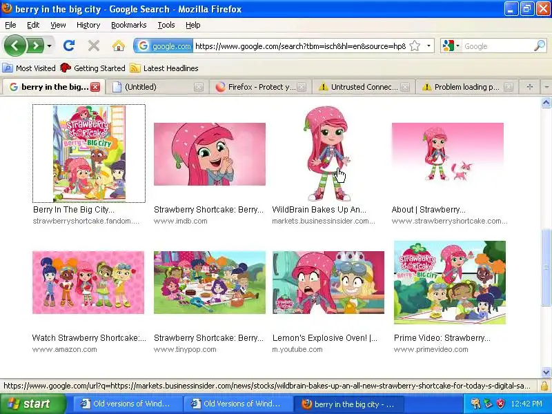Click the Google search box field
This screenshot has height=414, width=552.
[497, 46]
